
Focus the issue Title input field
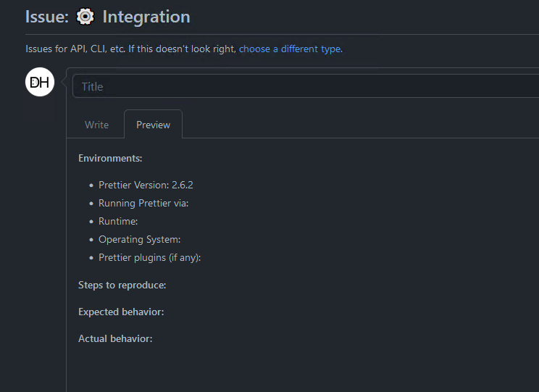[x=306, y=86]
